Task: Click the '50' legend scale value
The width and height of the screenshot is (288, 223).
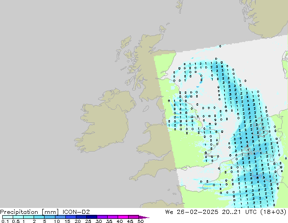Action: [x=141, y=221]
